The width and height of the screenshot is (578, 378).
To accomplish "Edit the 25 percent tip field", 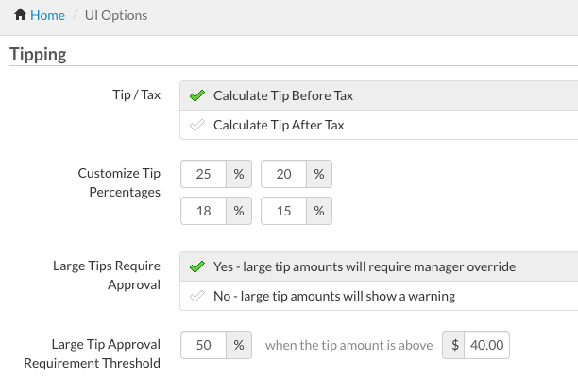I will (x=203, y=174).
